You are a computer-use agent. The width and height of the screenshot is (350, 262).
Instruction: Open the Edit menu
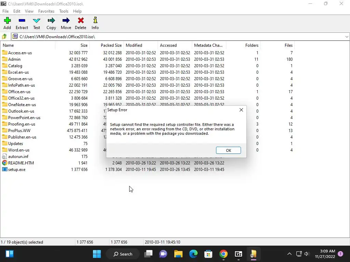17,11
